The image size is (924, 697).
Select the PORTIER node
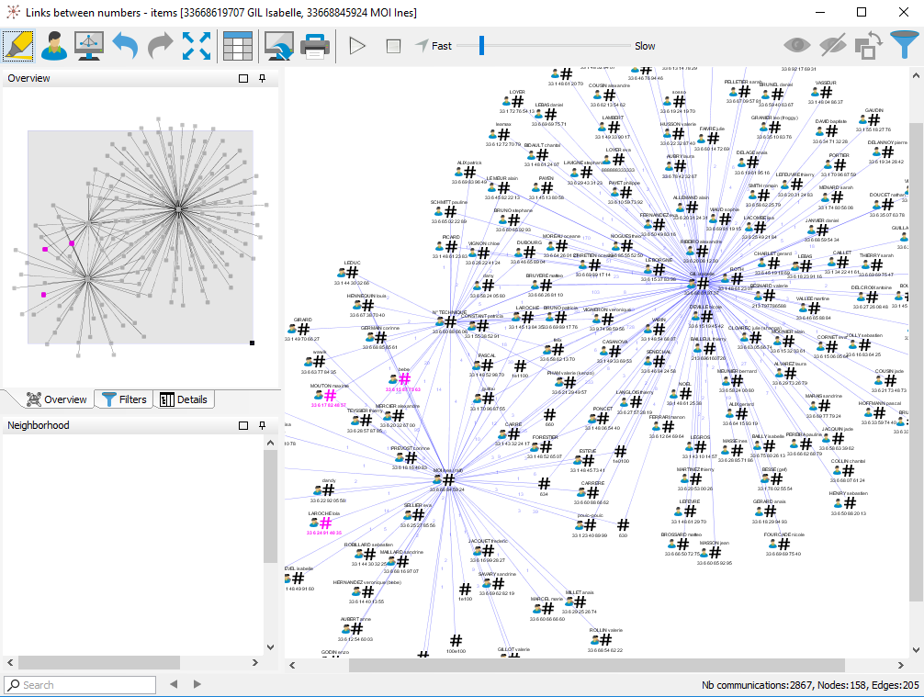(839, 164)
